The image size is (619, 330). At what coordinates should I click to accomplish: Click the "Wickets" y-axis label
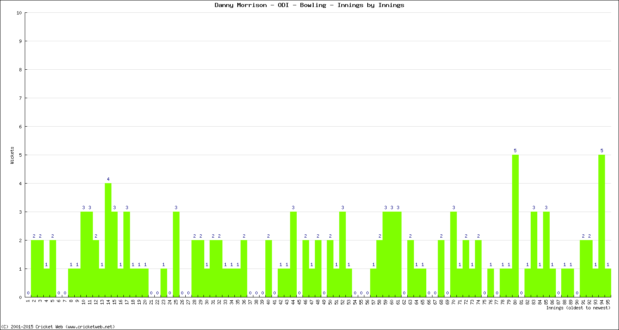click(12, 155)
